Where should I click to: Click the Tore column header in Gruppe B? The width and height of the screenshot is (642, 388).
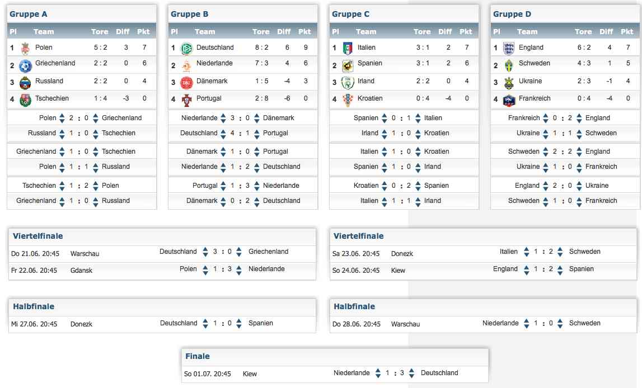coord(261,31)
